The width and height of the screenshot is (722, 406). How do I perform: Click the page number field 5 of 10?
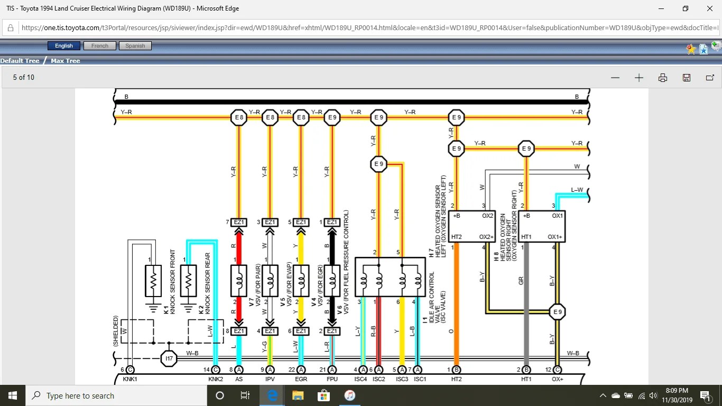click(24, 78)
